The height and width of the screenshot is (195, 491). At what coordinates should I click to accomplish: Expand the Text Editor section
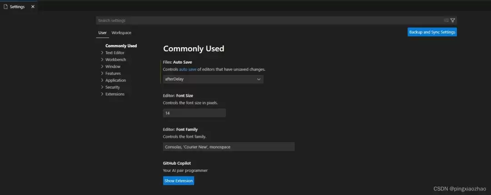(x=102, y=53)
